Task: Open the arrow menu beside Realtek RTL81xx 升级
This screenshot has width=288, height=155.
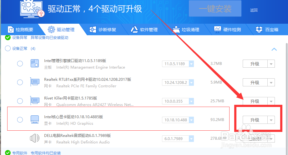Action: 271,83
